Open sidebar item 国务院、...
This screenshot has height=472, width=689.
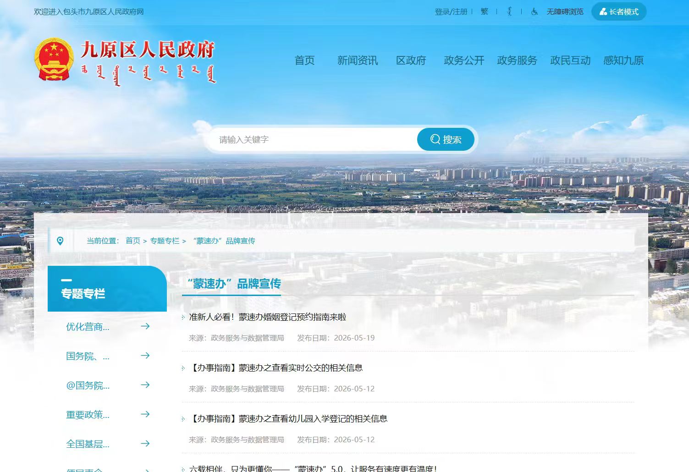tap(88, 356)
